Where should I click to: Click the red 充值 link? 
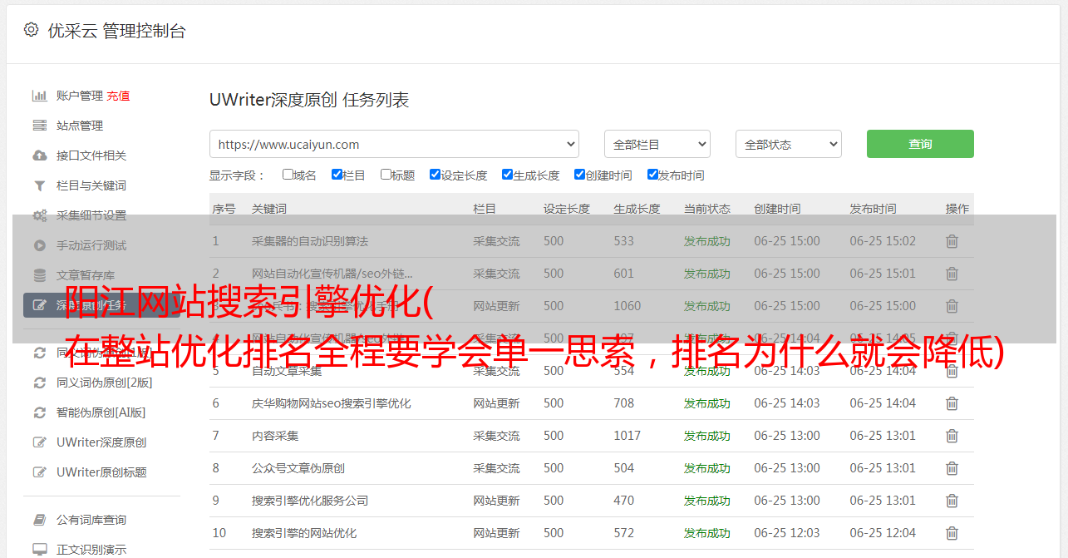point(118,96)
